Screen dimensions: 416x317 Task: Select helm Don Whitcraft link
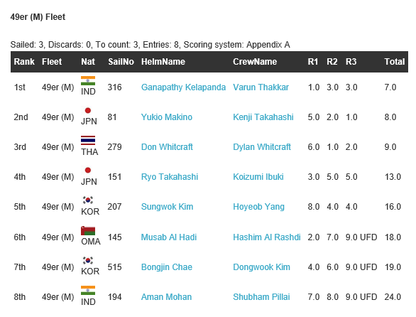click(167, 147)
